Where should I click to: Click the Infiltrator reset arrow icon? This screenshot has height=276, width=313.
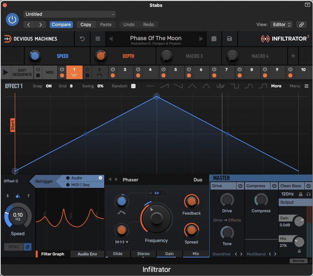pos(82,39)
